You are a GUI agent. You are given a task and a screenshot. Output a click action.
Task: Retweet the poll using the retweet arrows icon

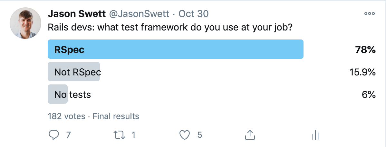tap(119, 135)
